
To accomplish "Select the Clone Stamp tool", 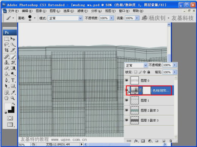I will coord(6,62).
